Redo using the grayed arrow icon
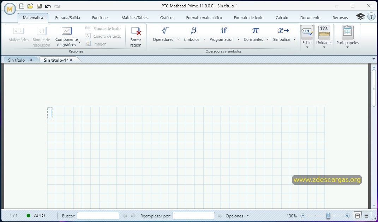The width and height of the screenshot is (378, 222). pos(57,6)
